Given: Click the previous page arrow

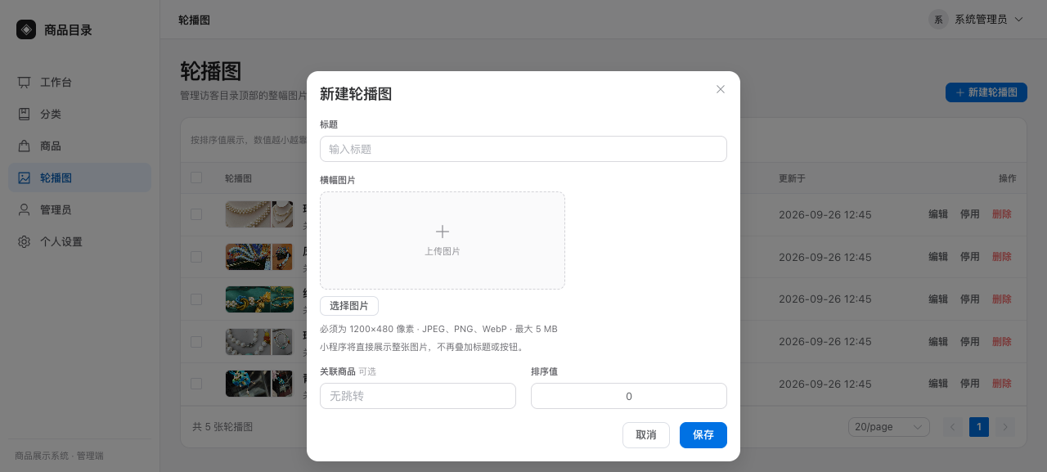Looking at the screenshot, I should pos(953,427).
